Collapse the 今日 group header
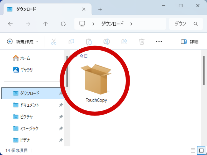The height and width of the screenshot is (155, 207). point(76,56)
